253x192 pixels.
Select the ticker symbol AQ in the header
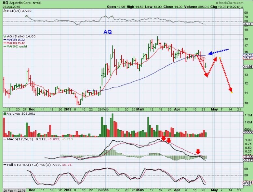(x=5, y=3)
